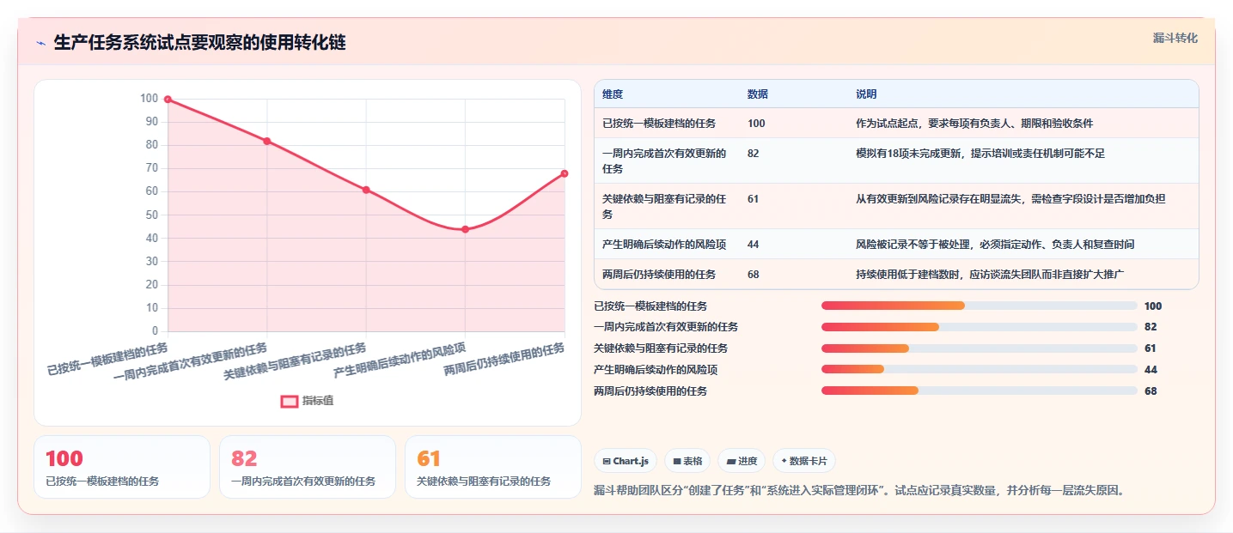The image size is (1233, 533).
Task: Click the chart data point at 61
Action: (366, 190)
